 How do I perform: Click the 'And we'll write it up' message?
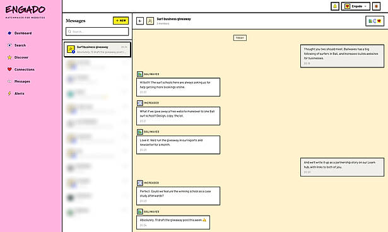click(342, 167)
